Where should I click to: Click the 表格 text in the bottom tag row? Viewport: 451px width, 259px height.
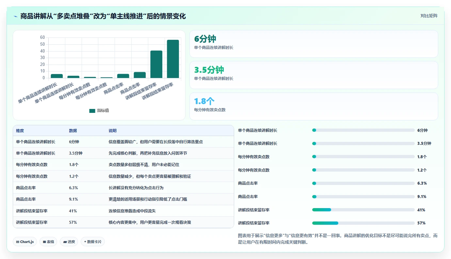point(50,242)
